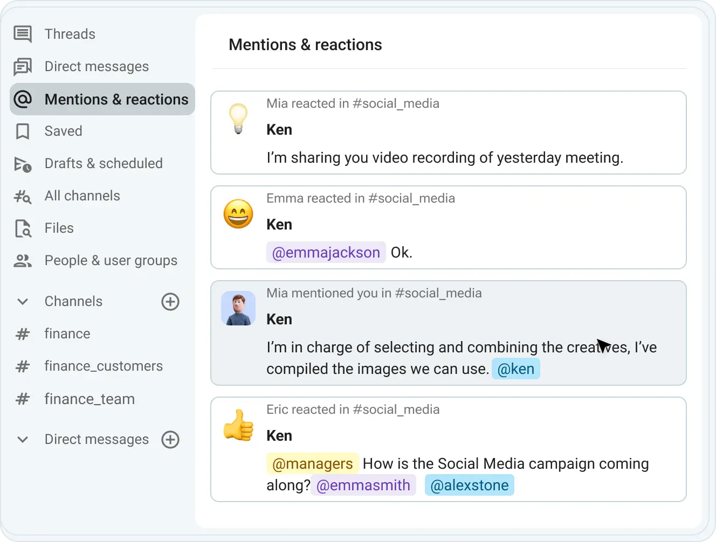Click the @emmajackson mention tag

point(326,252)
